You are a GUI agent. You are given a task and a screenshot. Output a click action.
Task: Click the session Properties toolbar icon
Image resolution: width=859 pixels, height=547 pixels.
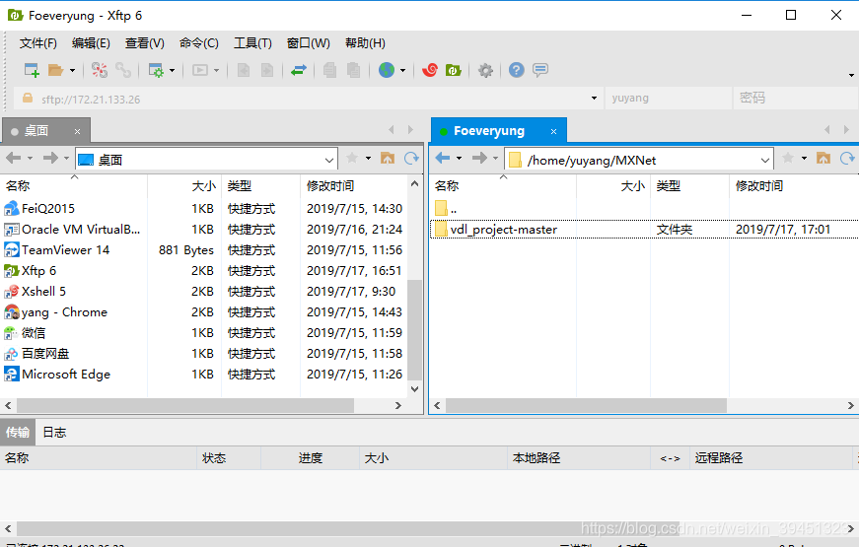(x=156, y=70)
